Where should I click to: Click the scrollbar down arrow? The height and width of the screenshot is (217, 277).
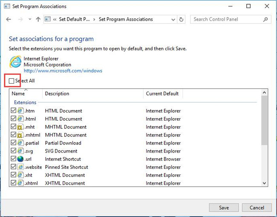coord(264,183)
